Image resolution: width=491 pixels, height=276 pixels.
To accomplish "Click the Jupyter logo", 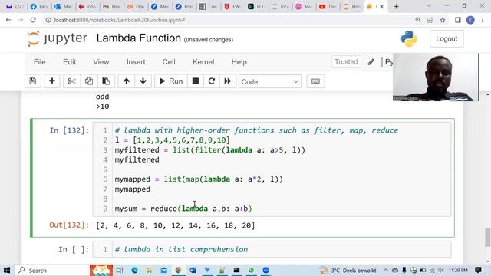I will (x=57, y=38).
